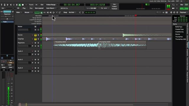
Task: Toggle Smart mode button
Action: point(37,12)
